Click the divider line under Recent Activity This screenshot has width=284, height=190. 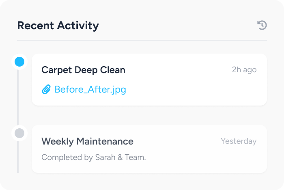coord(142,40)
